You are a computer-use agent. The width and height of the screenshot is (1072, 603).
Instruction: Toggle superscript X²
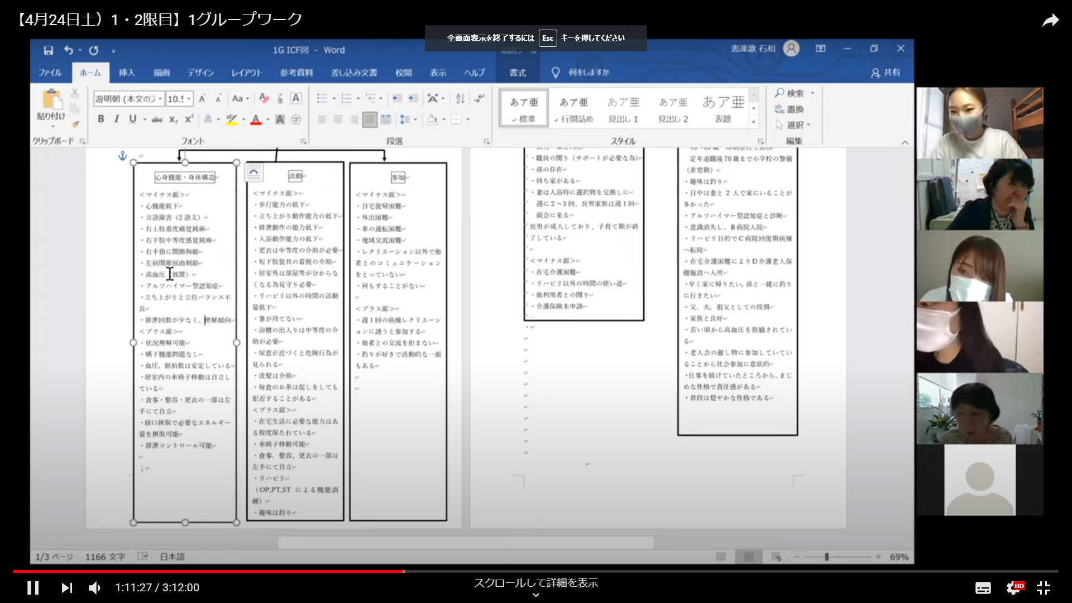189,119
